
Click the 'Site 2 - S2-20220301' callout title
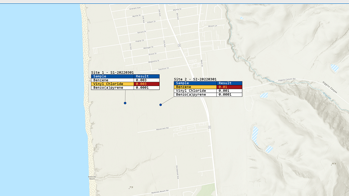pyautogui.click(x=195, y=79)
